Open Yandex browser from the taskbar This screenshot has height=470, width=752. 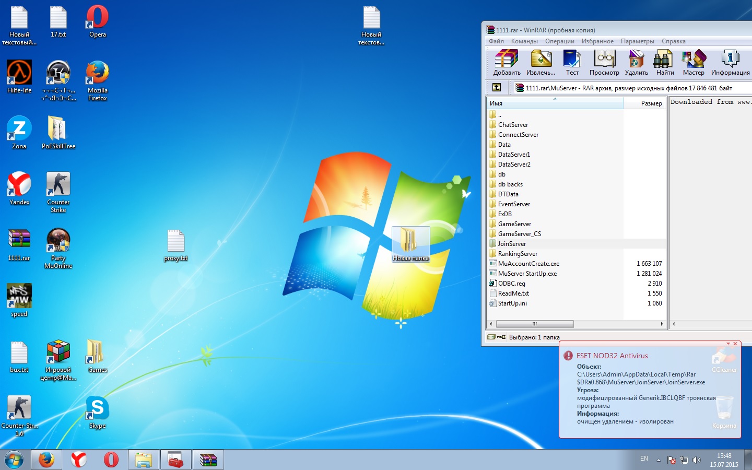click(79, 460)
